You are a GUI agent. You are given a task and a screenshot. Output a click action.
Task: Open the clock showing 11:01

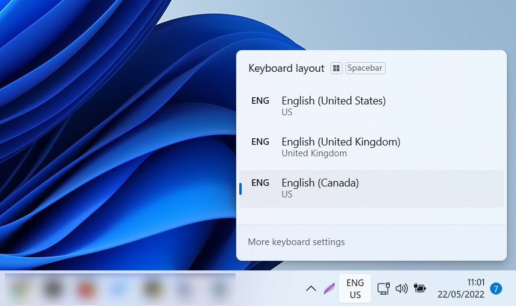tap(462, 288)
